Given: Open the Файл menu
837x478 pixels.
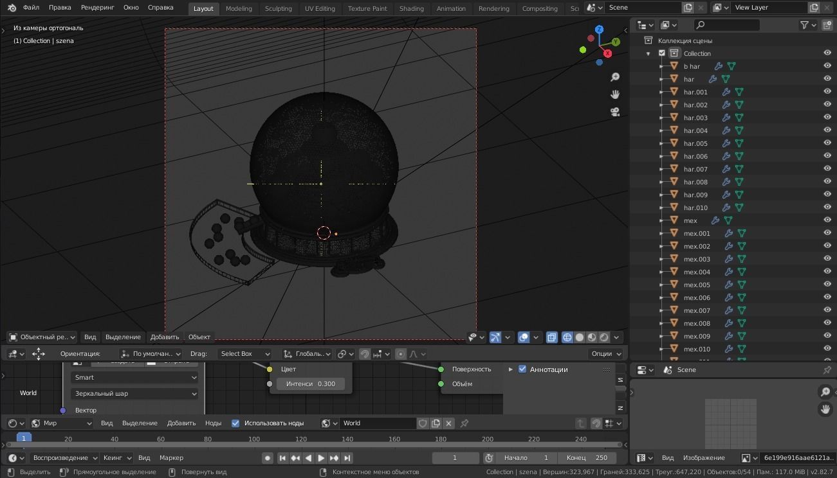Looking at the screenshot, I should 31,8.
